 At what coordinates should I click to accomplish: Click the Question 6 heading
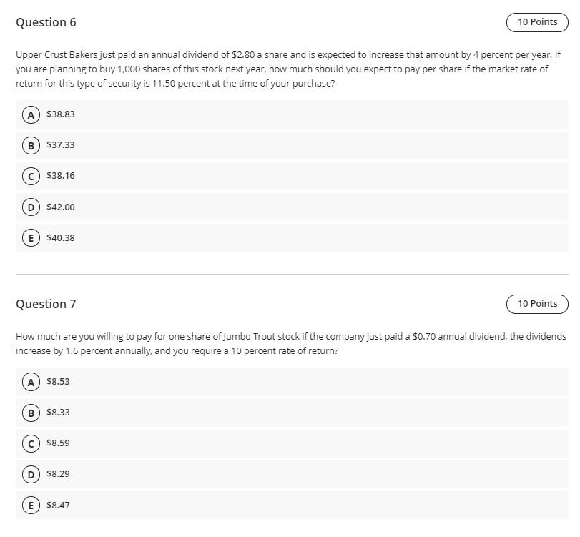pos(46,22)
